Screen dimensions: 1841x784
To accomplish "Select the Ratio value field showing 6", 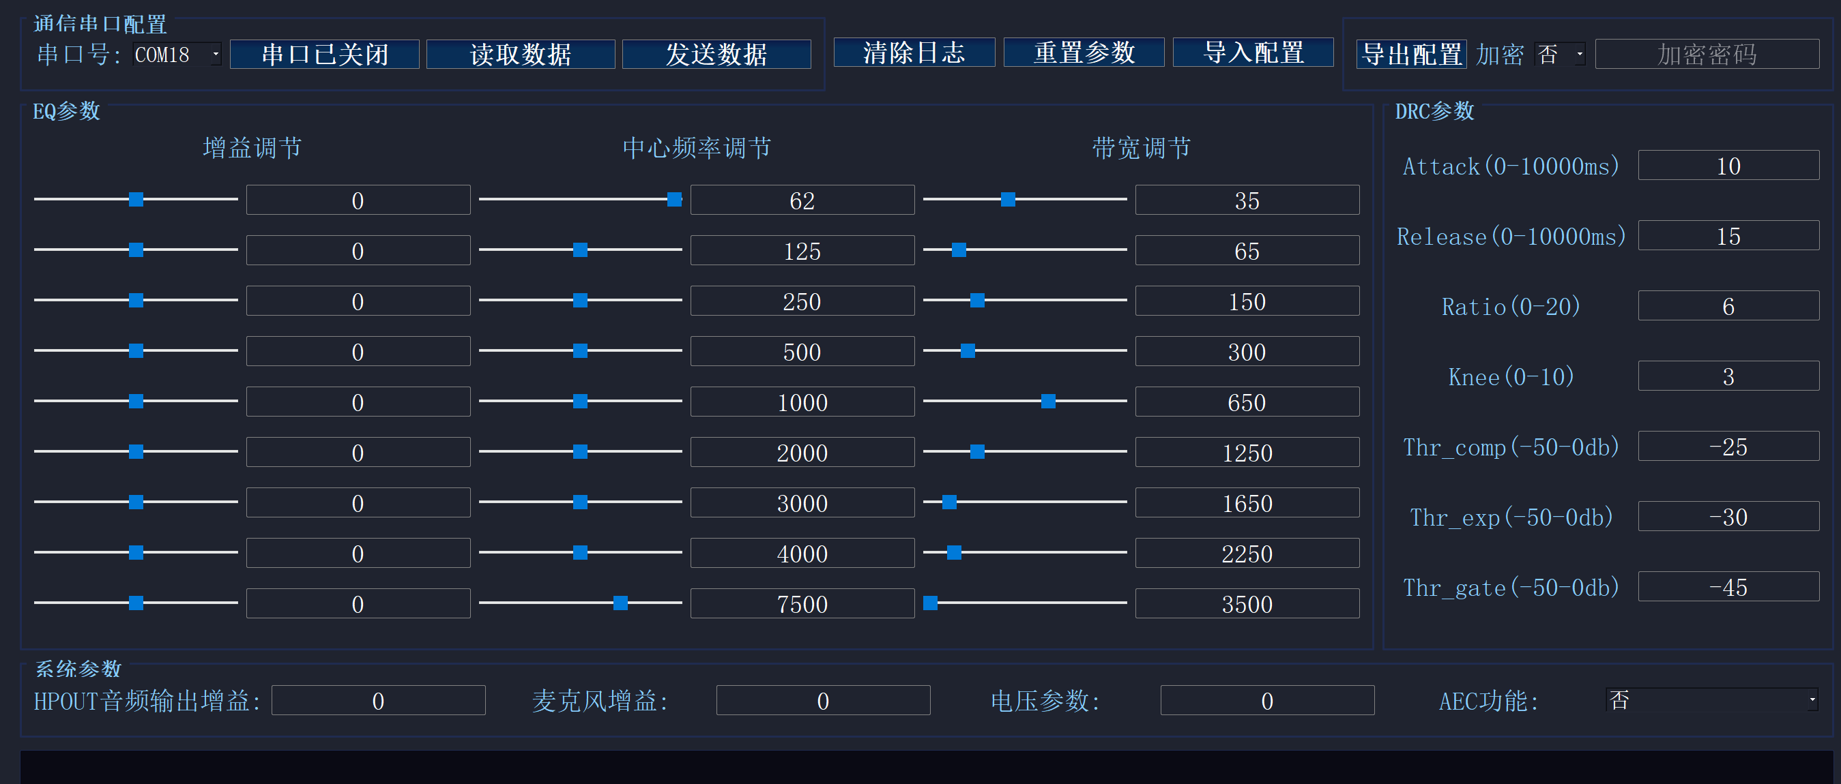I will click(x=1729, y=305).
